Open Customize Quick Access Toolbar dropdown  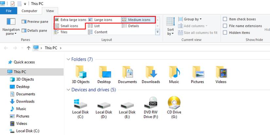pyautogui.click(x=25, y=4)
